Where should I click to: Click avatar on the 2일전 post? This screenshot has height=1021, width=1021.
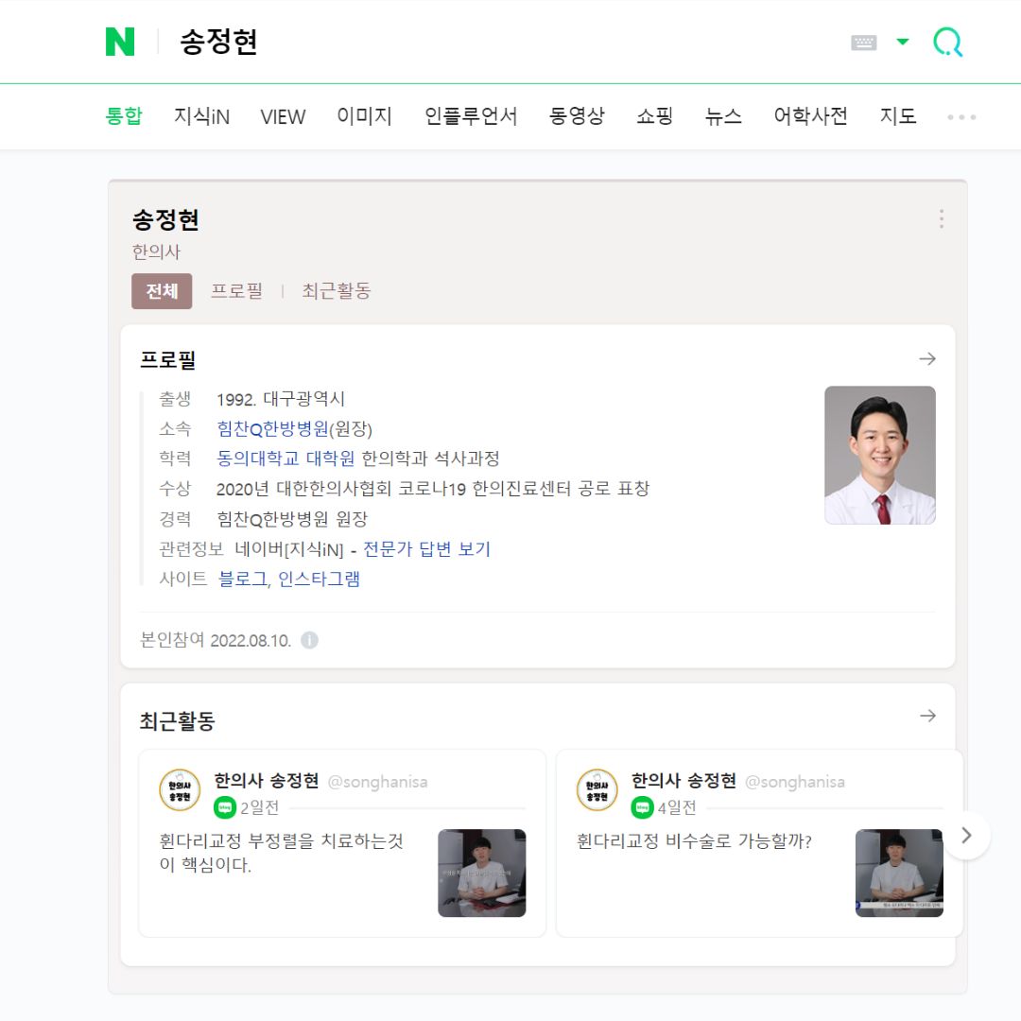tap(180, 790)
